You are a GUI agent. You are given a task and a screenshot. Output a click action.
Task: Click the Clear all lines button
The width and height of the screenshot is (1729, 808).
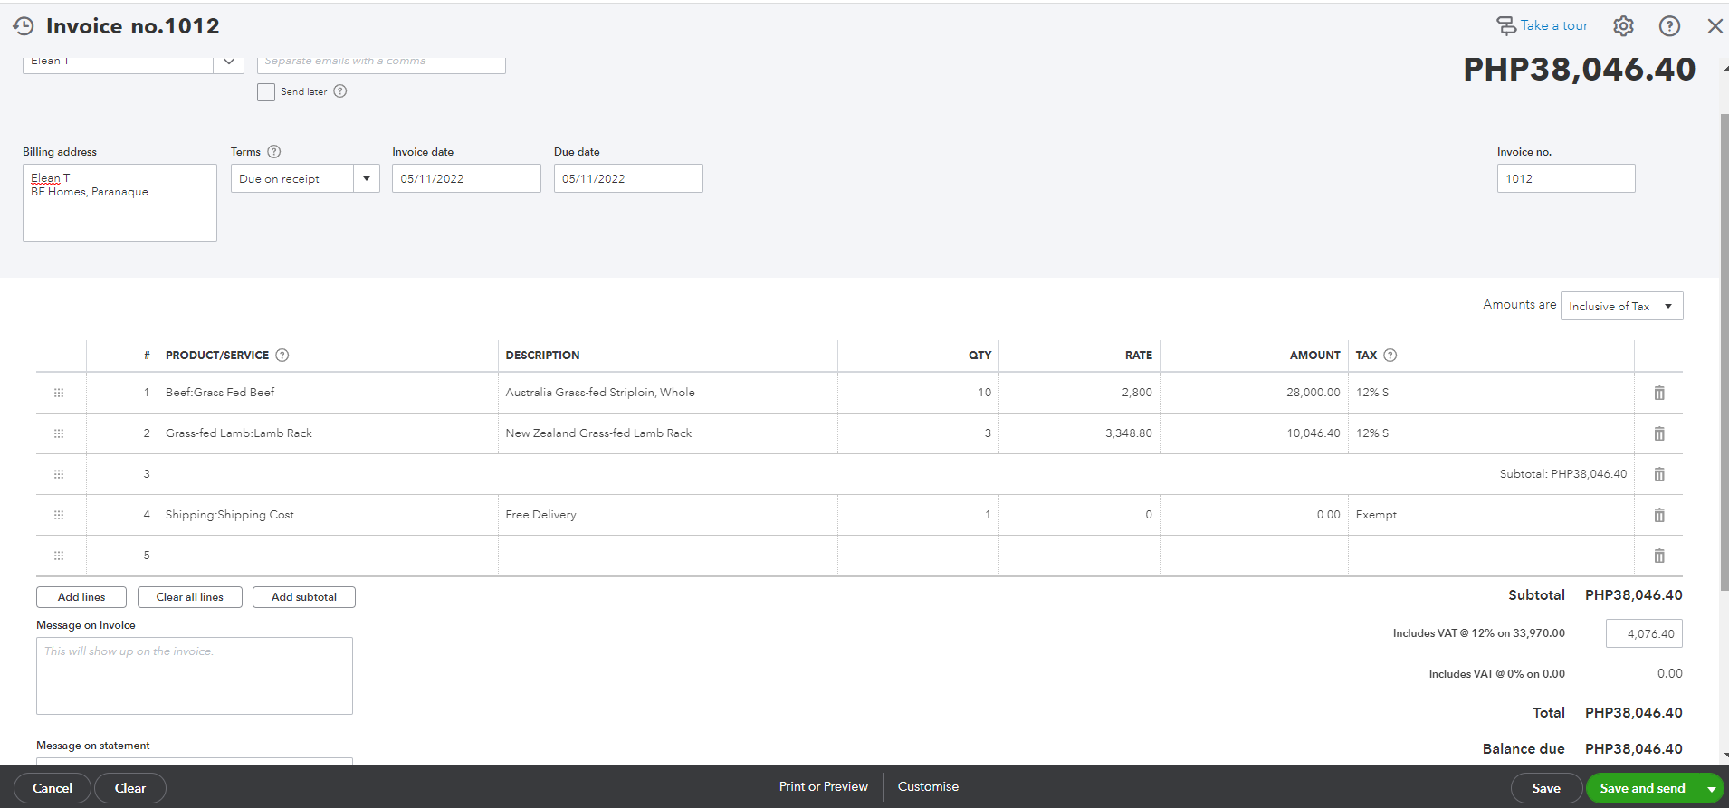tap(190, 597)
